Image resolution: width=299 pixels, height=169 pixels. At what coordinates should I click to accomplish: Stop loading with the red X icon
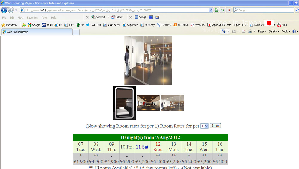click(x=229, y=10)
